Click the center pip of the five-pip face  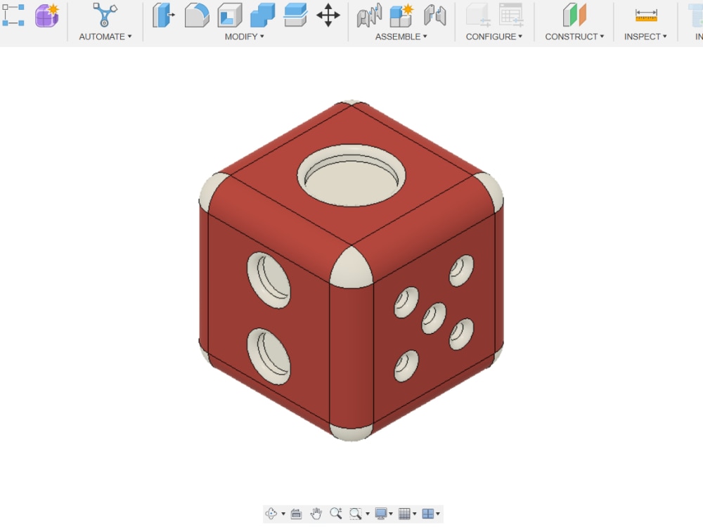(434, 318)
